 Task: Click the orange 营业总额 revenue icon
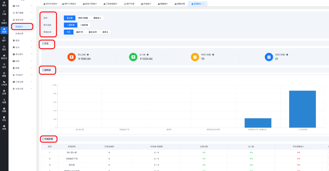click(71, 57)
